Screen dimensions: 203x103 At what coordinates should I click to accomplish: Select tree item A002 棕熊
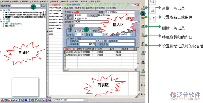(x=10, y=26)
